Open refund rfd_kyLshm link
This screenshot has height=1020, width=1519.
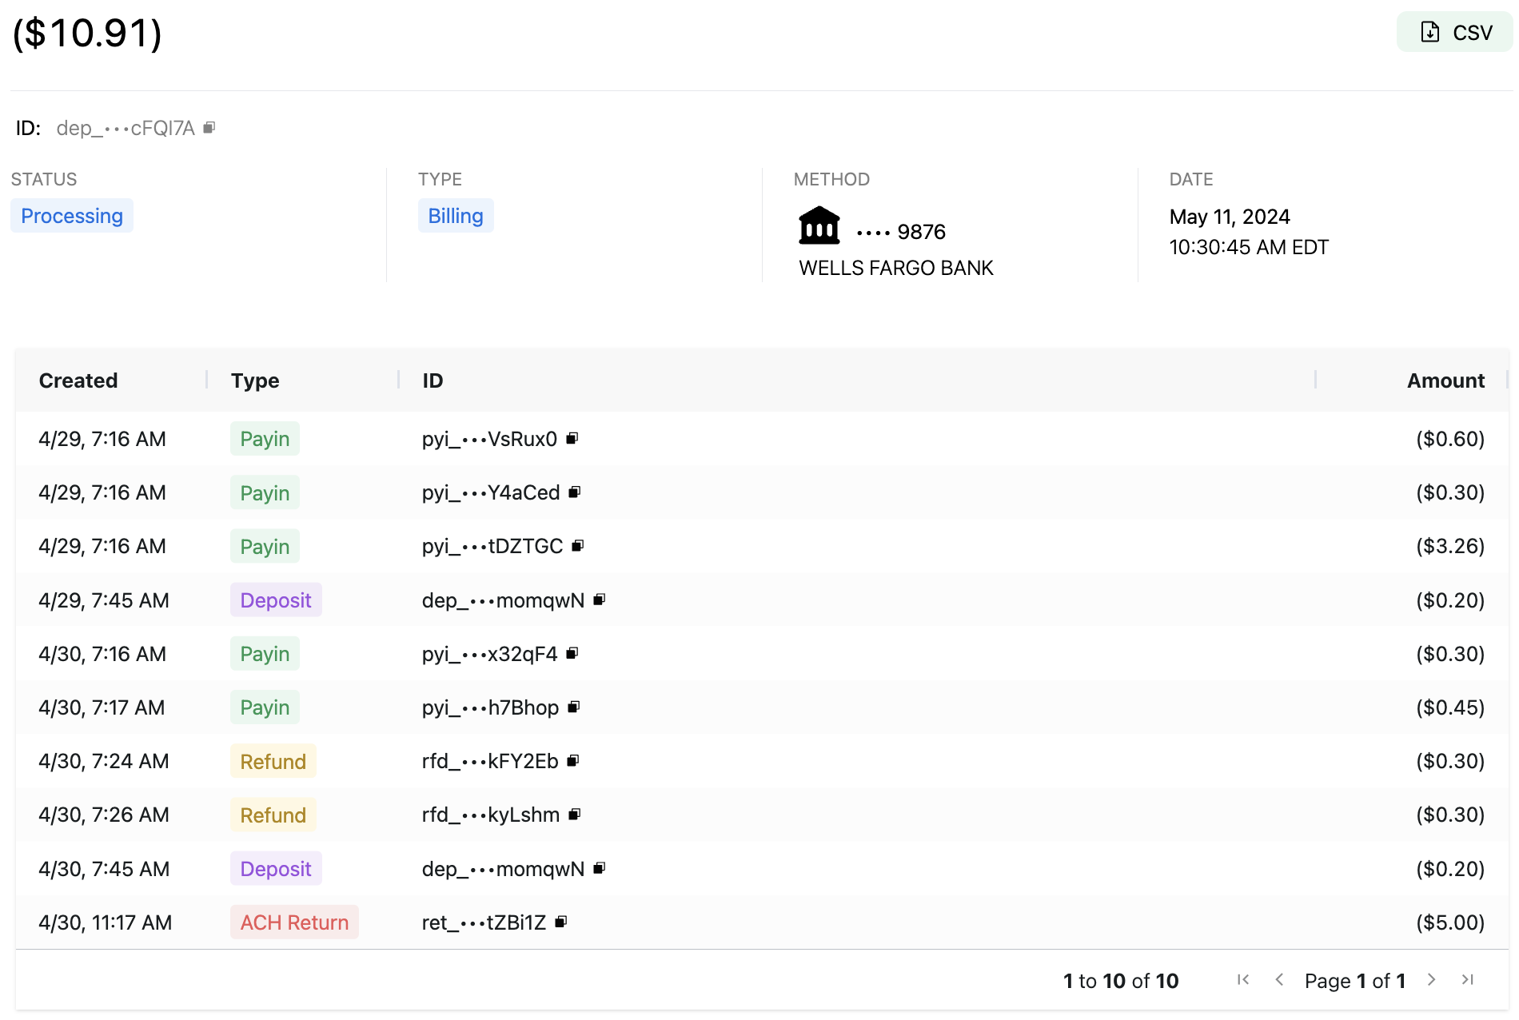491,815
